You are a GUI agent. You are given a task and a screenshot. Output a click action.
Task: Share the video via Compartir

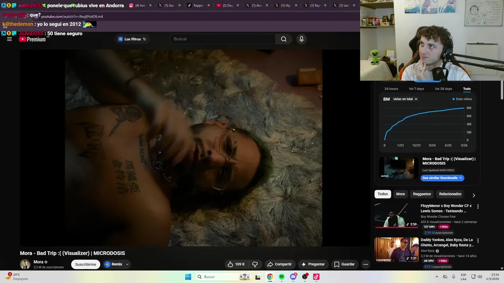pyautogui.click(x=280, y=264)
